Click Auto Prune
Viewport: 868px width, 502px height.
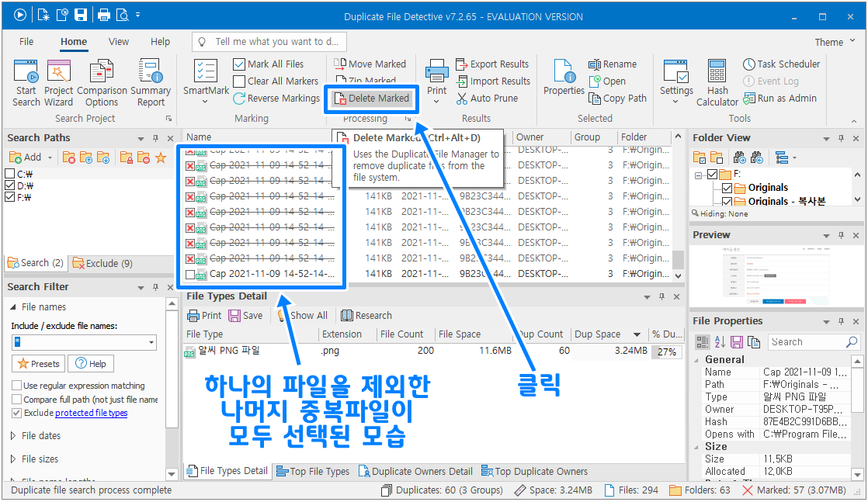coord(487,99)
